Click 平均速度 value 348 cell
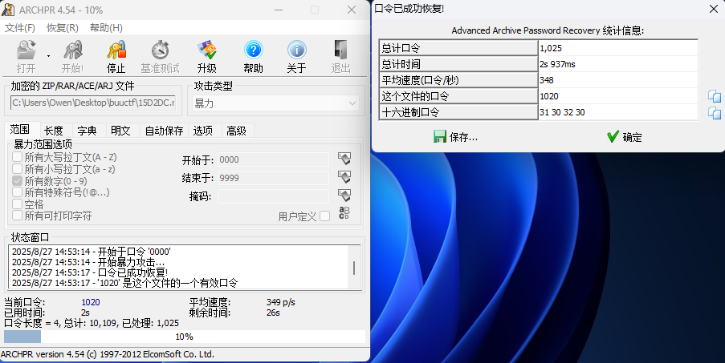 click(618, 80)
